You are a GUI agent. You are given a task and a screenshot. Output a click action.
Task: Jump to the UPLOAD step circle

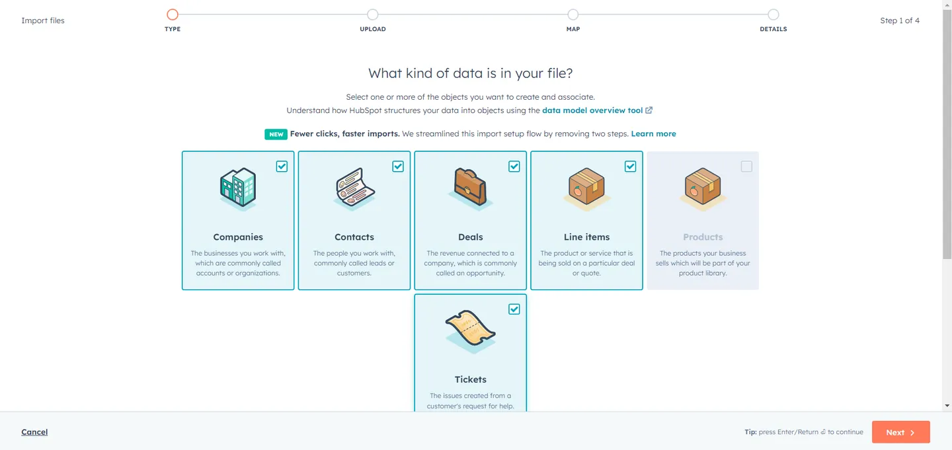coord(373,15)
